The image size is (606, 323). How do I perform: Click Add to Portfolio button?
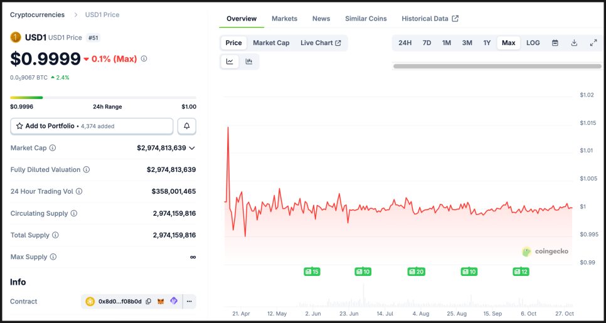pyautogui.click(x=92, y=126)
